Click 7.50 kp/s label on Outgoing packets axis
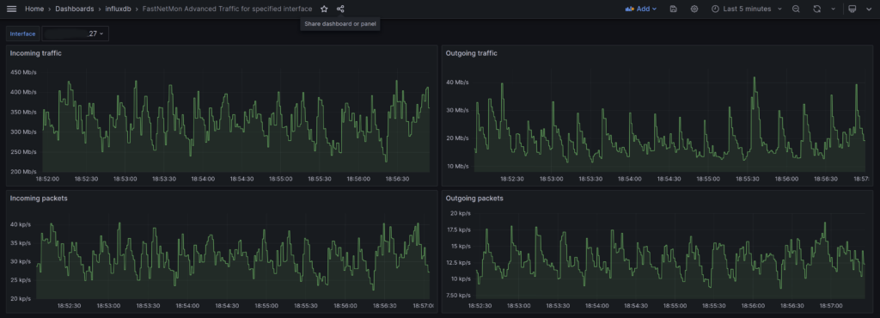 [459, 295]
